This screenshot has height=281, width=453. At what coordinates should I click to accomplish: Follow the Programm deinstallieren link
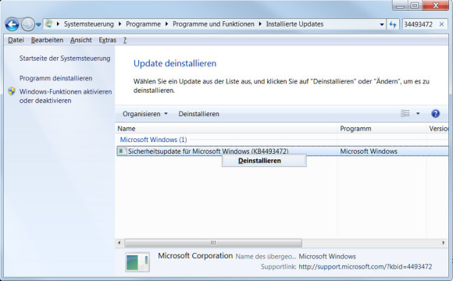(55, 78)
